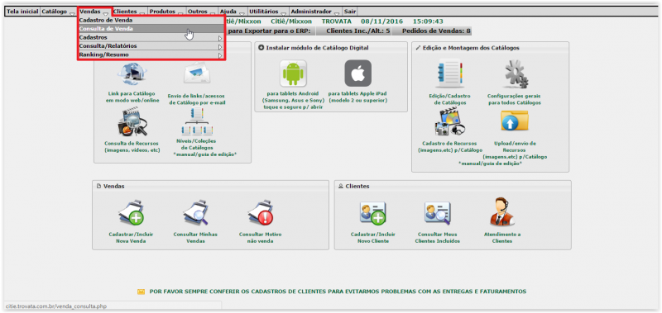Open the Tela inicial menu item
662x313 pixels.
coord(22,12)
